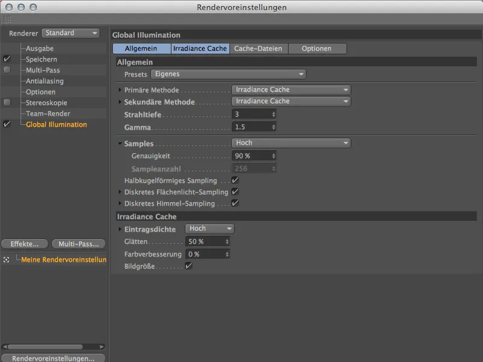The width and height of the screenshot is (483, 362).
Task: Click the Gamma value field
Action: coord(254,127)
